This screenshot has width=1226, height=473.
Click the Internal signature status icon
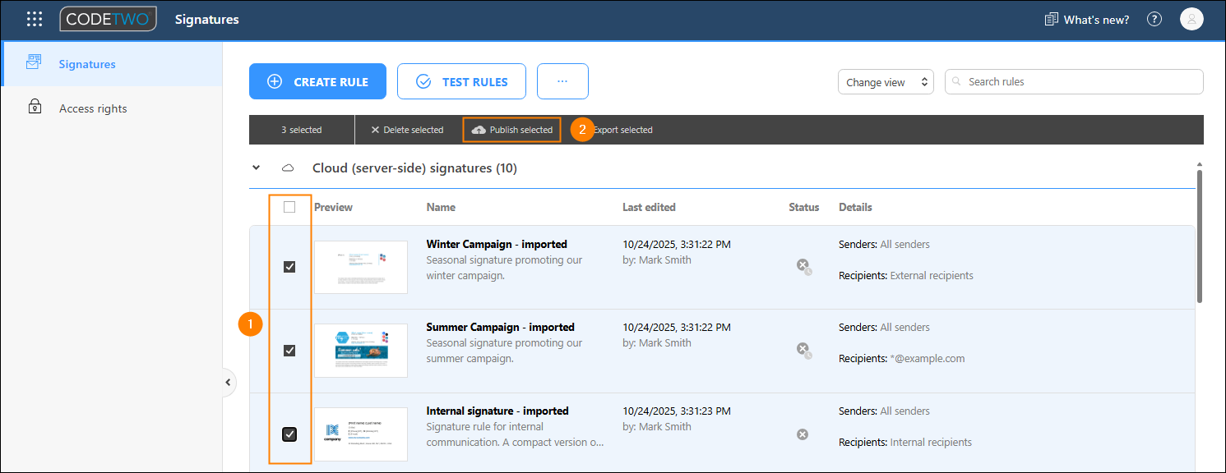803,434
